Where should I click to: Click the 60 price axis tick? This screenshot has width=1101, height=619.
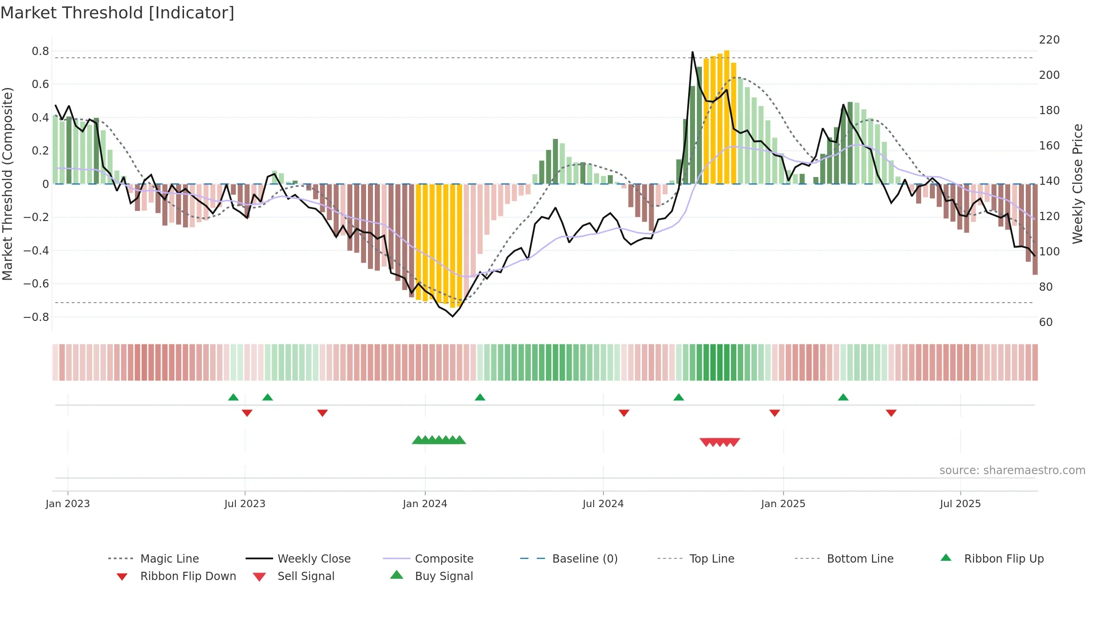coord(1046,322)
